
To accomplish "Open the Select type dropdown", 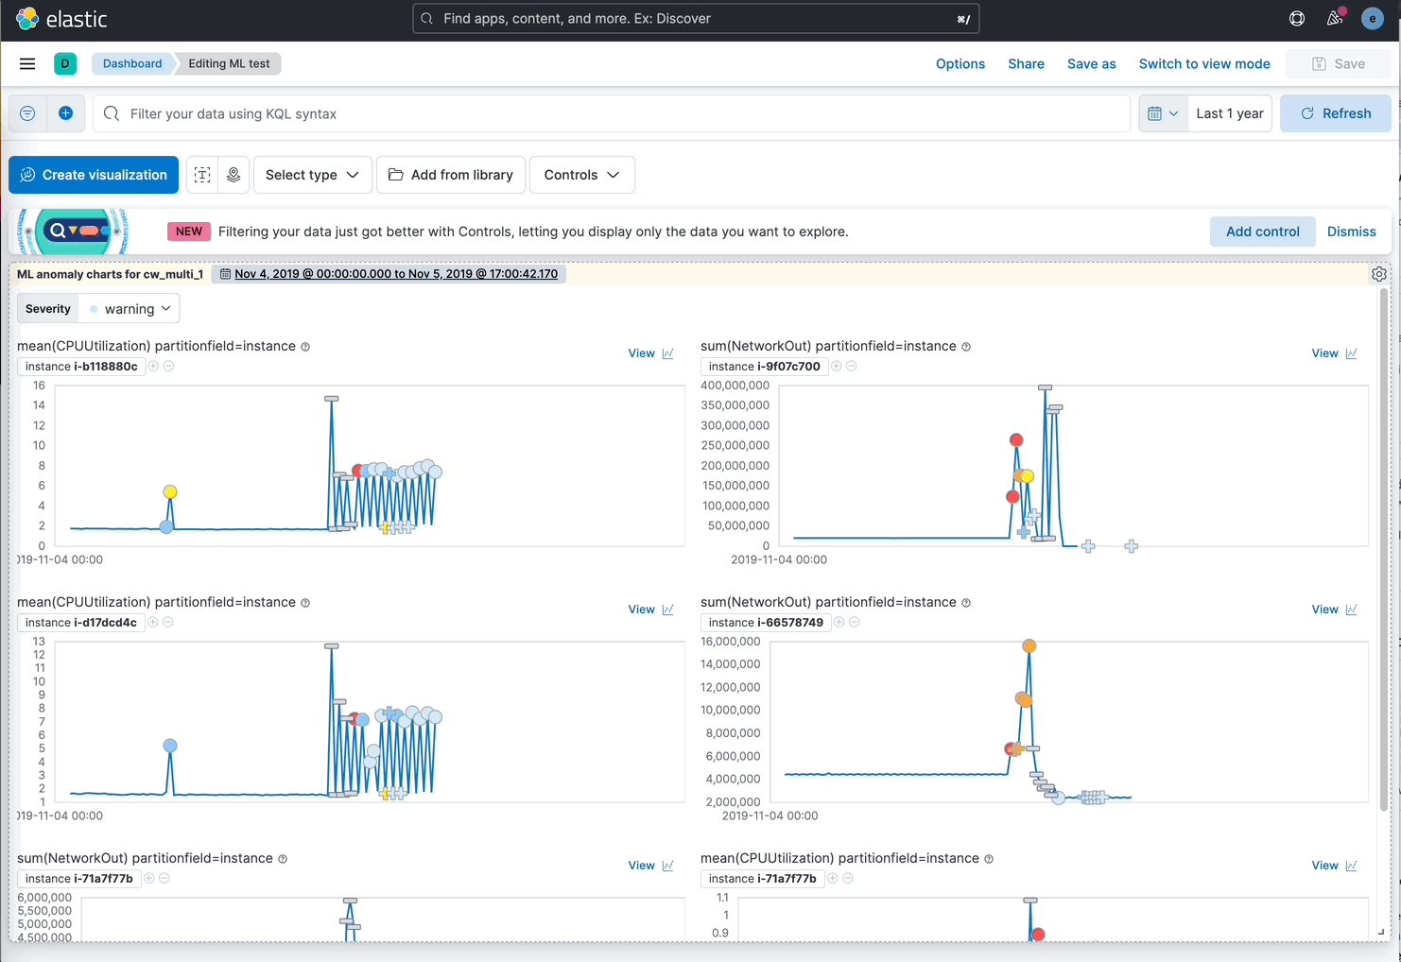I will pyautogui.click(x=312, y=175).
